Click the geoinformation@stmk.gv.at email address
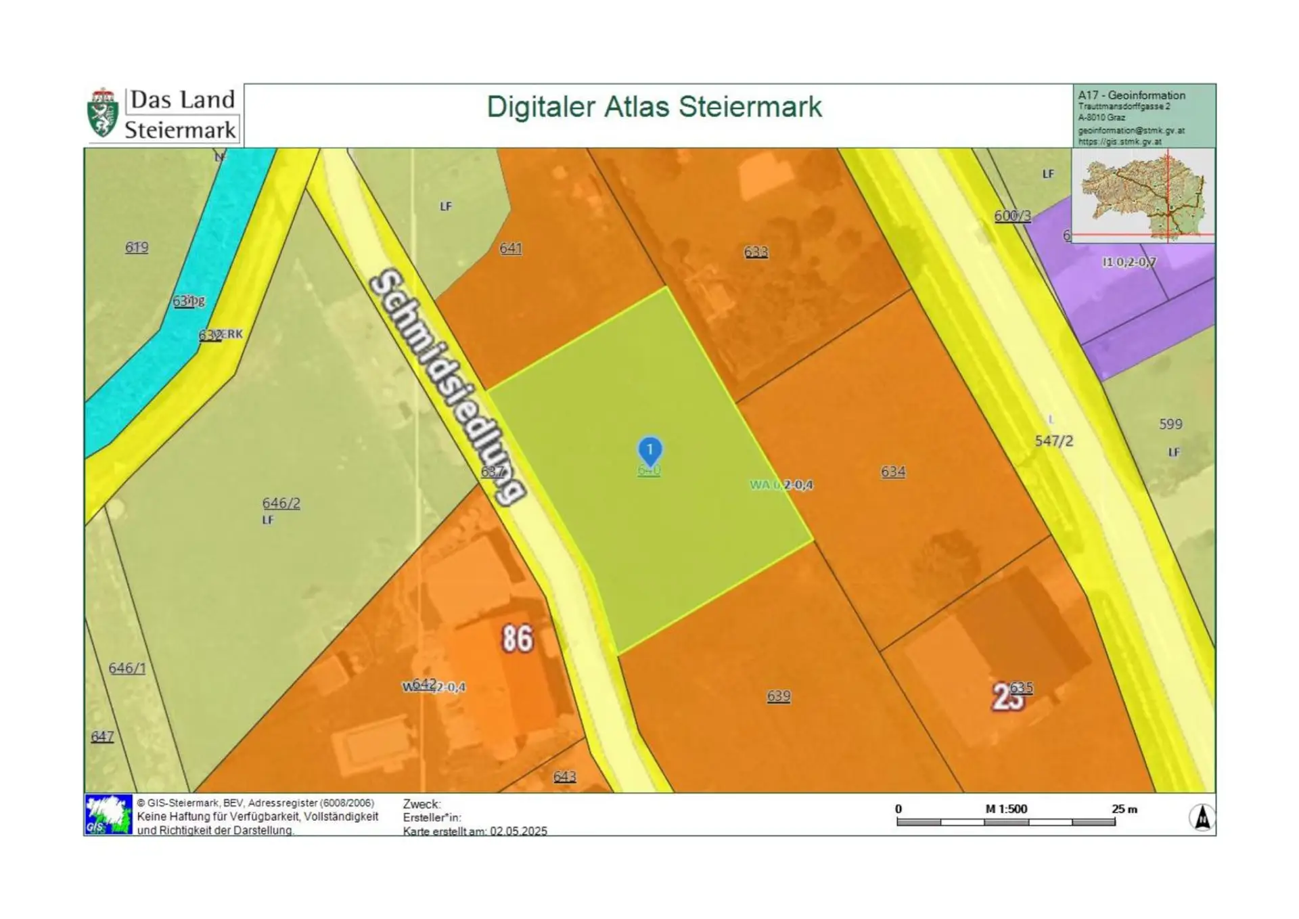 [x=1131, y=130]
